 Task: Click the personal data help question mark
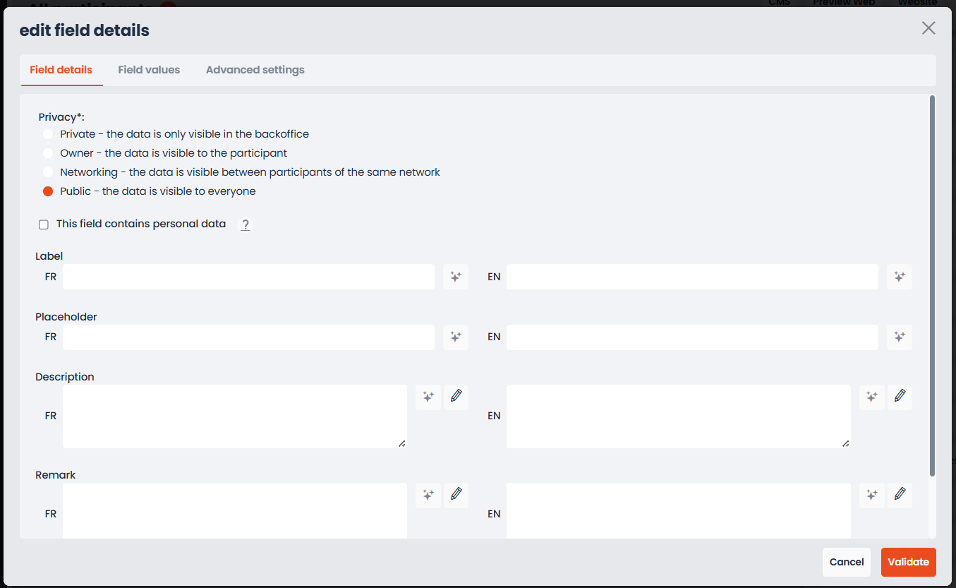coord(246,224)
